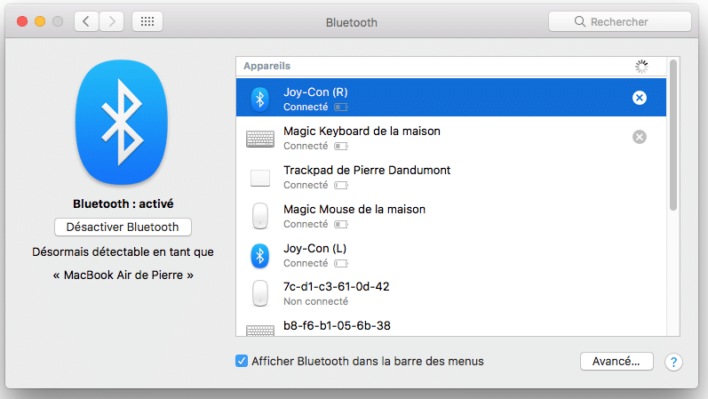708x399 pixels.
Task: Click battery icon of Joy-Con (L)
Action: tap(341, 263)
